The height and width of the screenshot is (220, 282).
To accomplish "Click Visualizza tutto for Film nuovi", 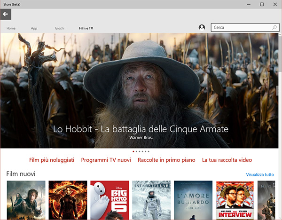I will pos(260,174).
